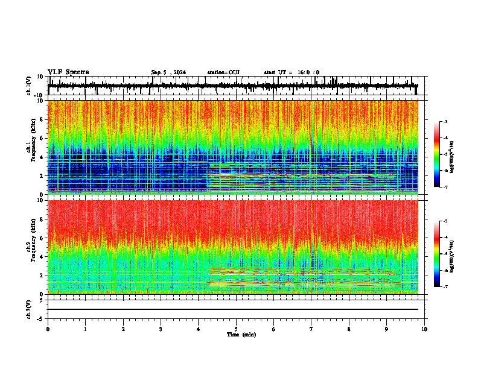Viewport: 478px width, 369px height.
Task: Click the "6" kHz tick on ch.2 spectrogram
Action: [x=42, y=238]
